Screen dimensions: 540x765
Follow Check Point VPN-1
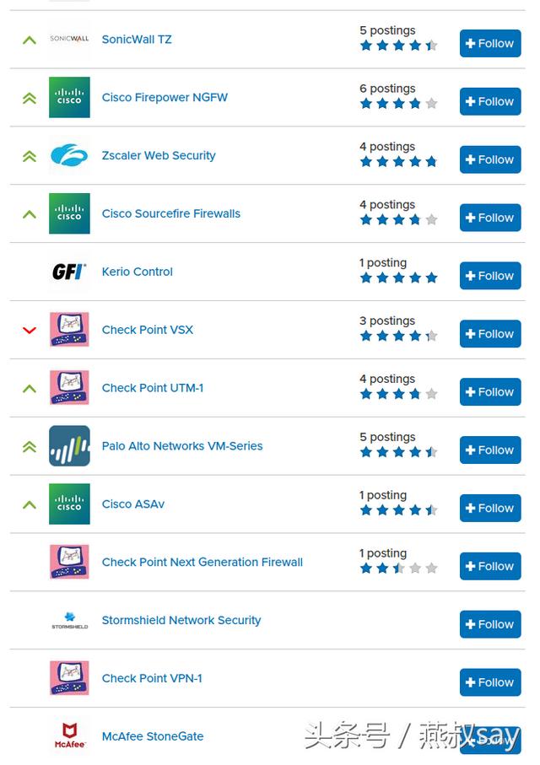click(x=490, y=682)
